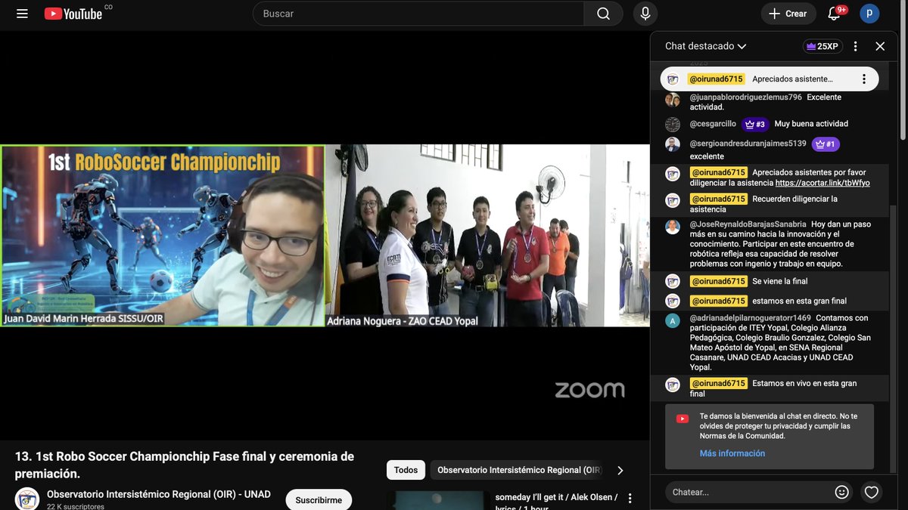
Task: Open the channel avatar of OIR UNAD
Action: tap(27, 499)
